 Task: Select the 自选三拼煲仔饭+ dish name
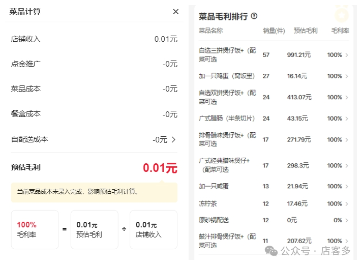[227, 55]
